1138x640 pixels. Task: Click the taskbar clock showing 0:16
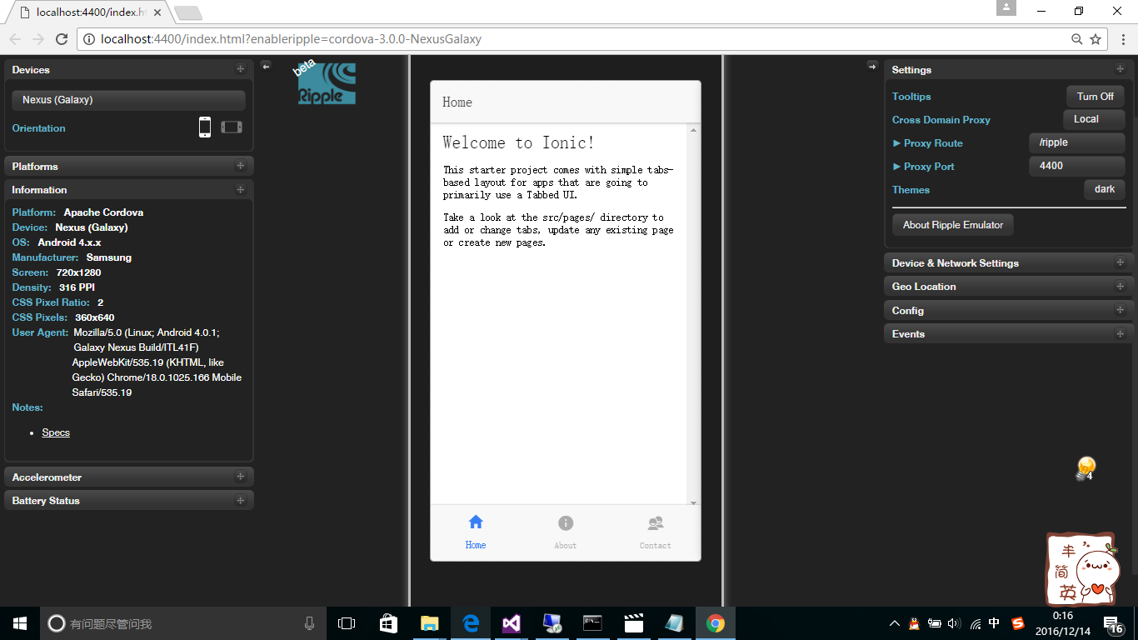(x=1062, y=623)
